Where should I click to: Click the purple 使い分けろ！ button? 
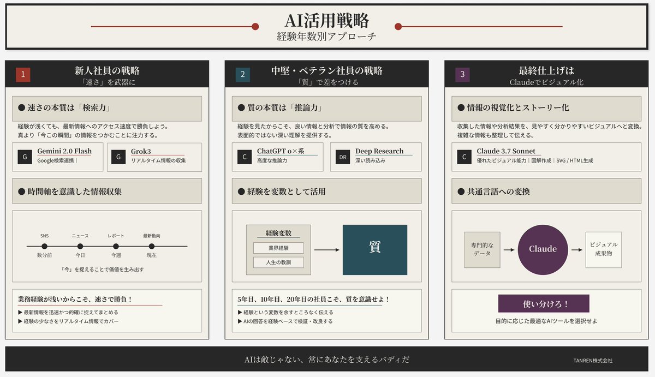click(x=544, y=303)
